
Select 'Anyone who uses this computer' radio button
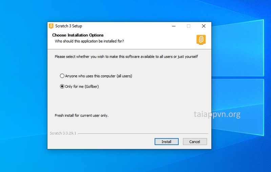pos(62,76)
